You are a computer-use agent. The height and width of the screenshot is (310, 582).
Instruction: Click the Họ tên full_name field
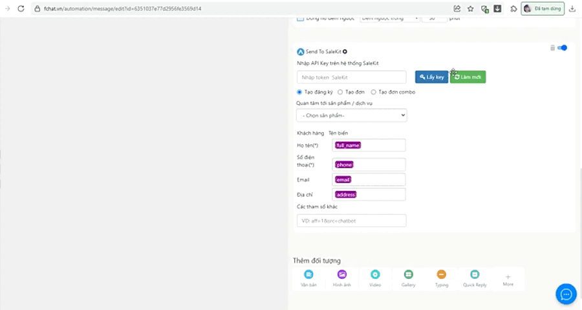tap(369, 145)
